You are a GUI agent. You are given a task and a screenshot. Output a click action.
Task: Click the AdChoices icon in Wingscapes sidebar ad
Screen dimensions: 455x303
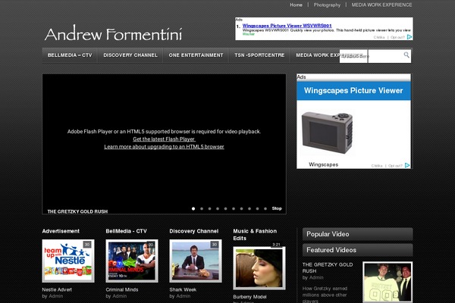(407, 165)
